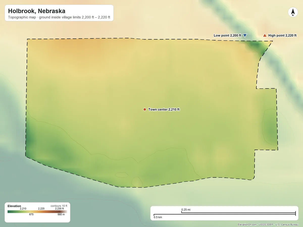Select the 'Holbrook, Nebraska' title
Screen dimensions: 303x227
pyautogui.click(x=37, y=11)
